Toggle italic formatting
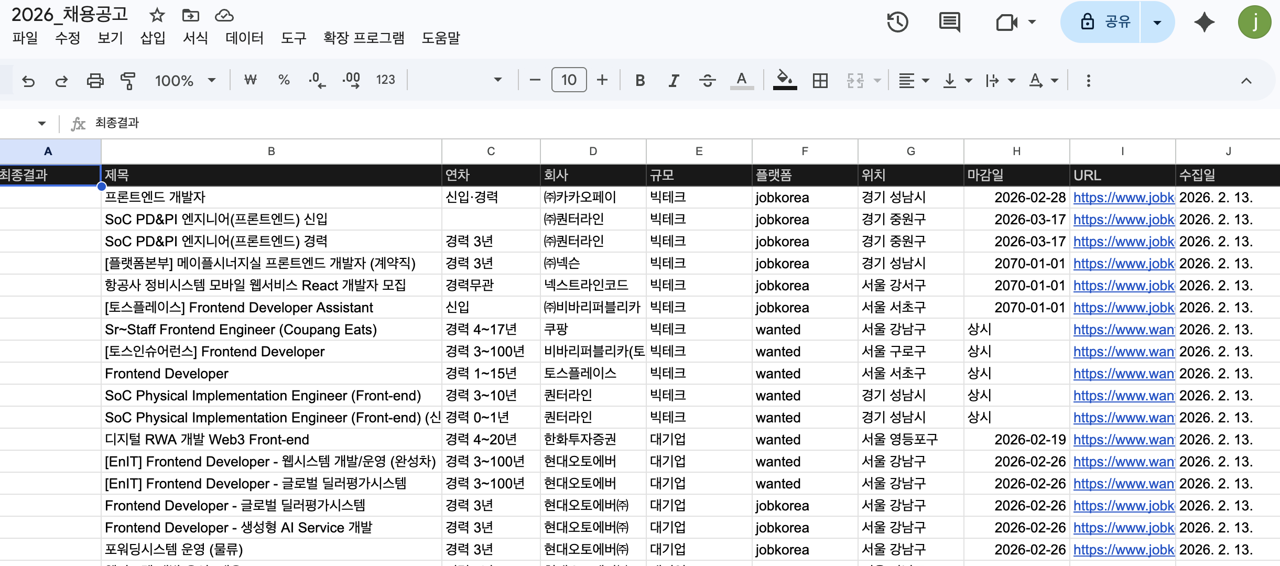The image size is (1280, 566). coord(674,81)
